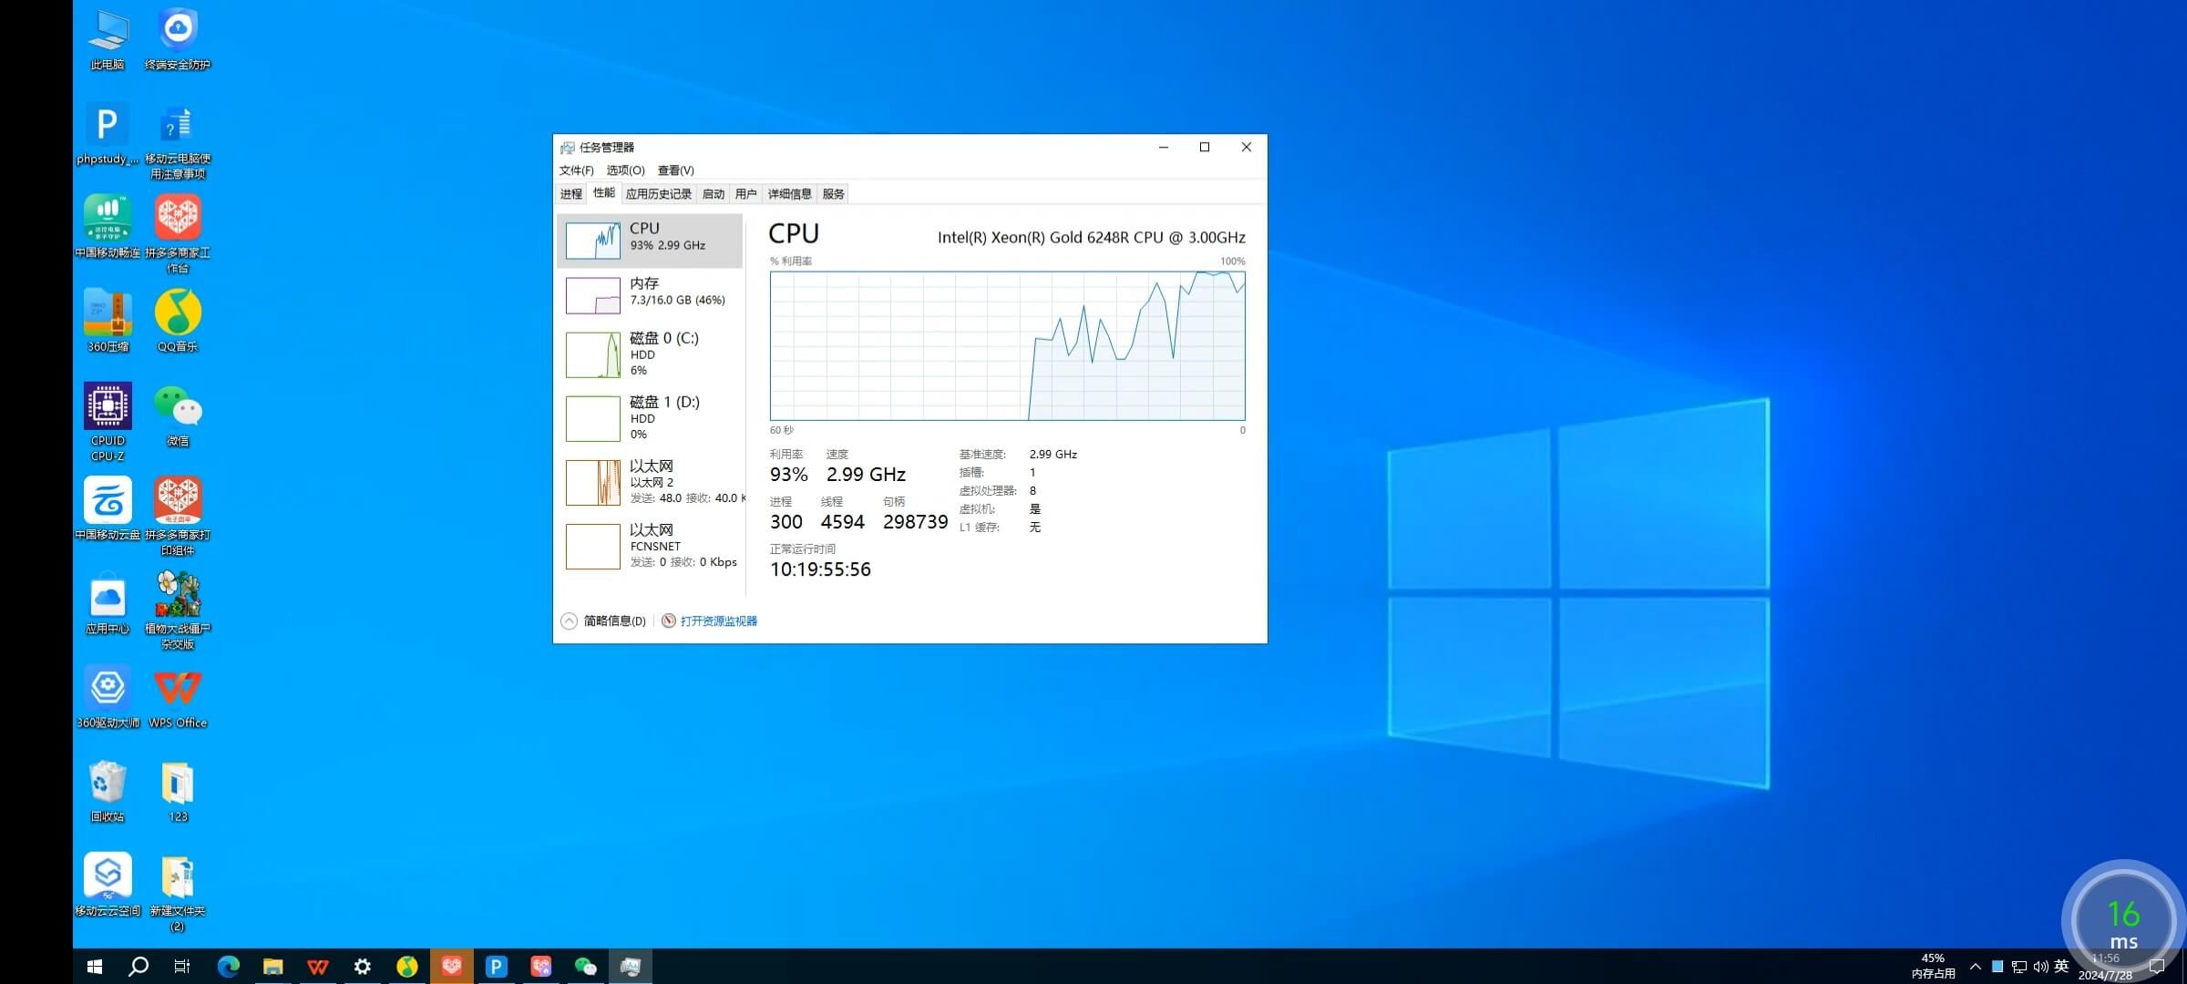Close the Task Manager window
The width and height of the screenshot is (2187, 984).
tap(1247, 148)
